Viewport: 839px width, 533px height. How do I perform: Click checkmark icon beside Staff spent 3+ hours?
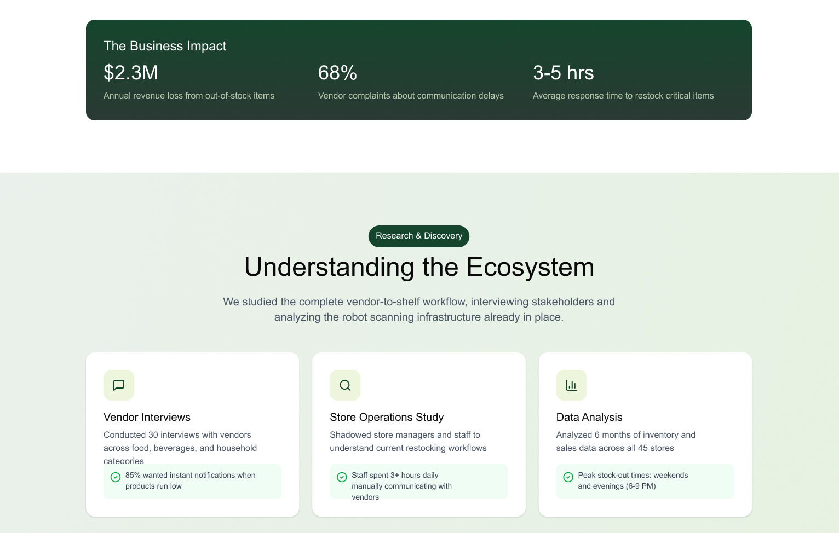[x=342, y=477]
